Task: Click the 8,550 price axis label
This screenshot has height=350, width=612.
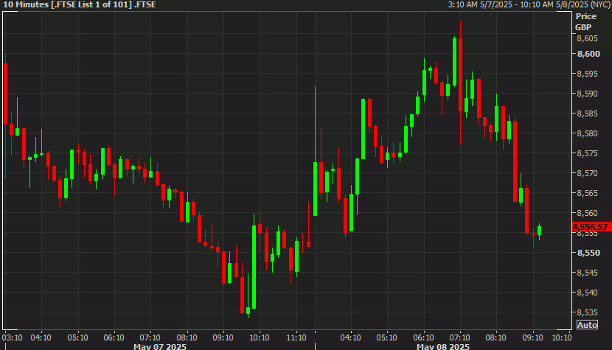Action: tap(588, 253)
